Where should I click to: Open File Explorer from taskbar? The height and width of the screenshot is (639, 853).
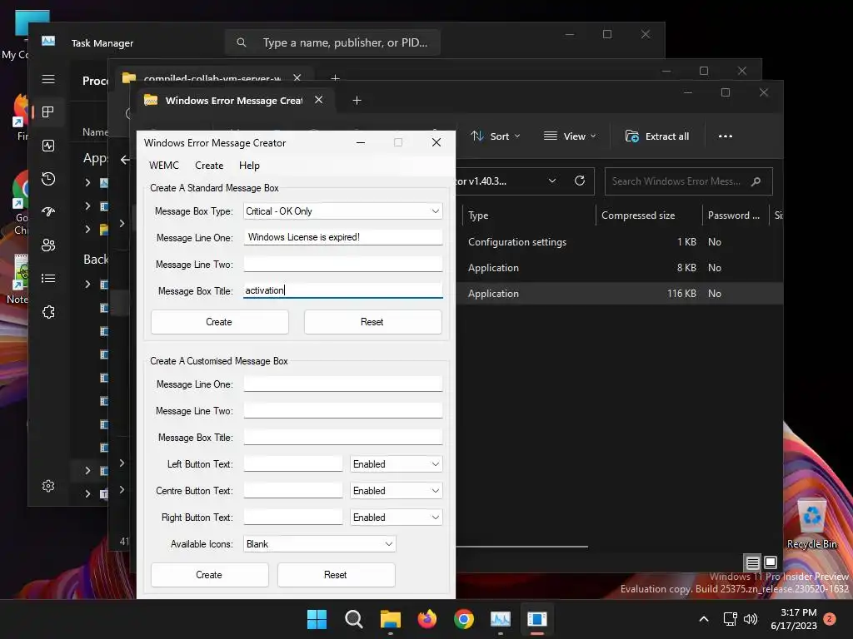pos(391,619)
